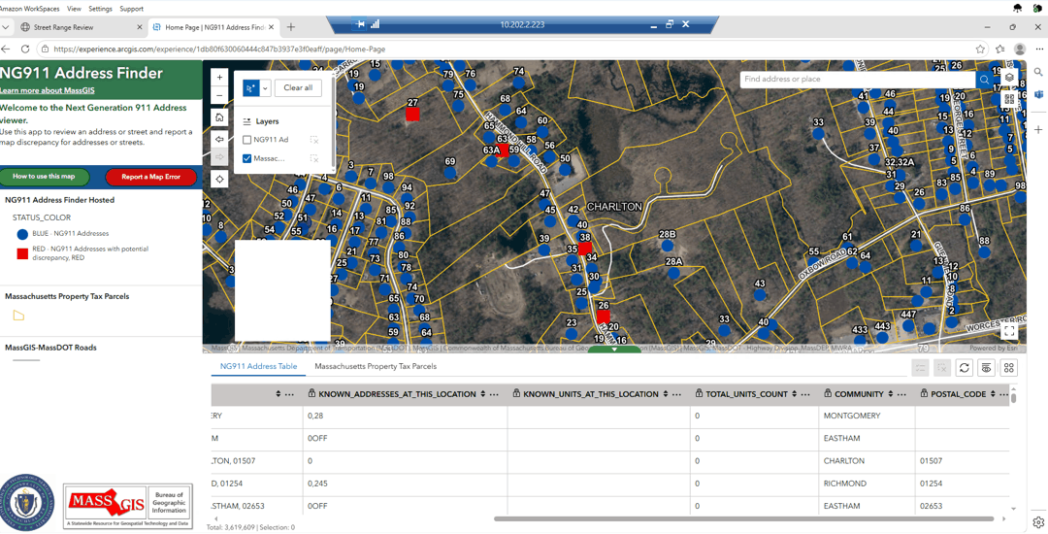
Task: Sort by KNOWN_UNITS_AT_THIS_LOCATION column arrows
Action: [x=665, y=394]
